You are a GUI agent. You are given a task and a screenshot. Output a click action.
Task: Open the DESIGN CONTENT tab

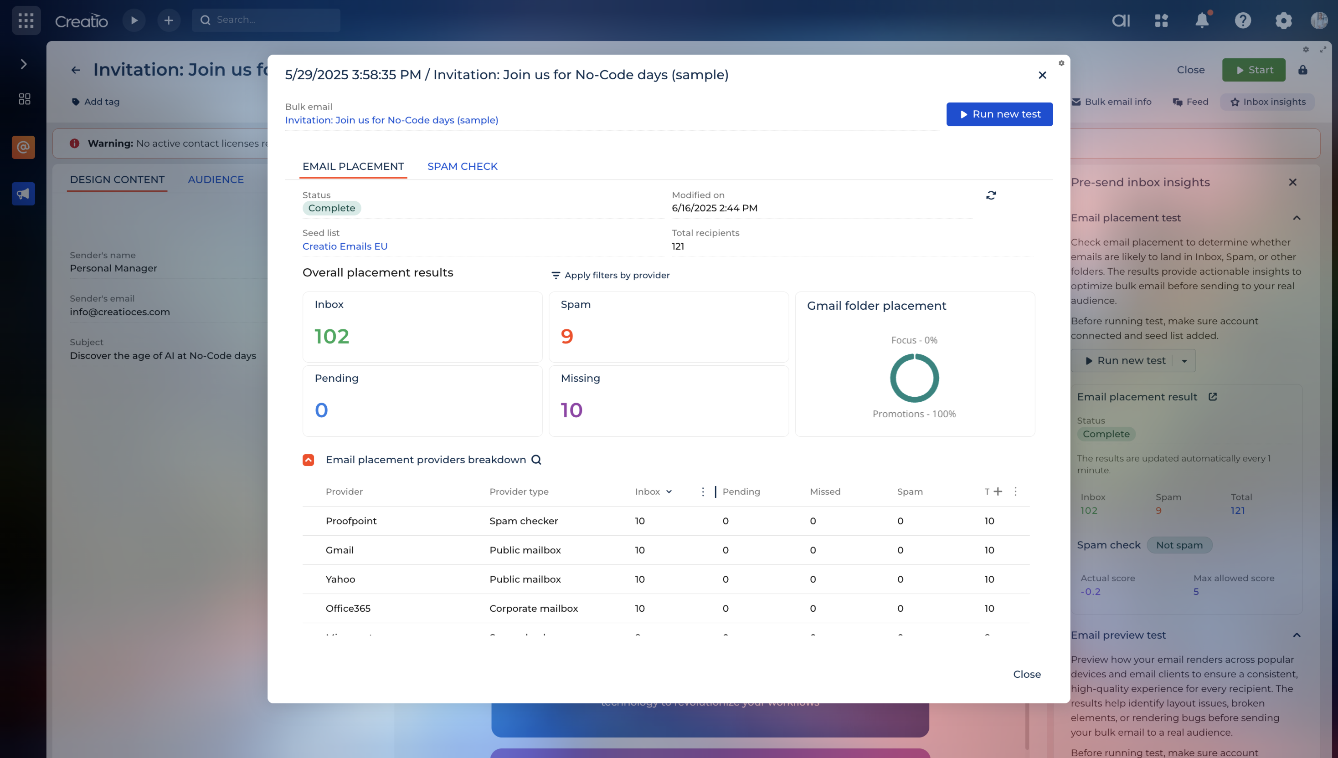117,179
